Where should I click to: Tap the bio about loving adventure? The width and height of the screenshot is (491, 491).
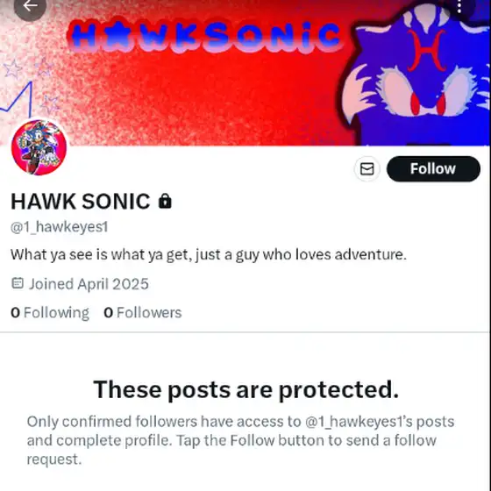(x=209, y=254)
